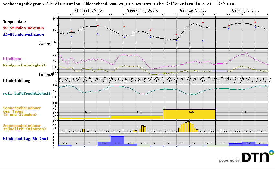Click the 6.1 mm precipitation bar
The height and width of the screenshot is (169, 275).
(117, 141)
